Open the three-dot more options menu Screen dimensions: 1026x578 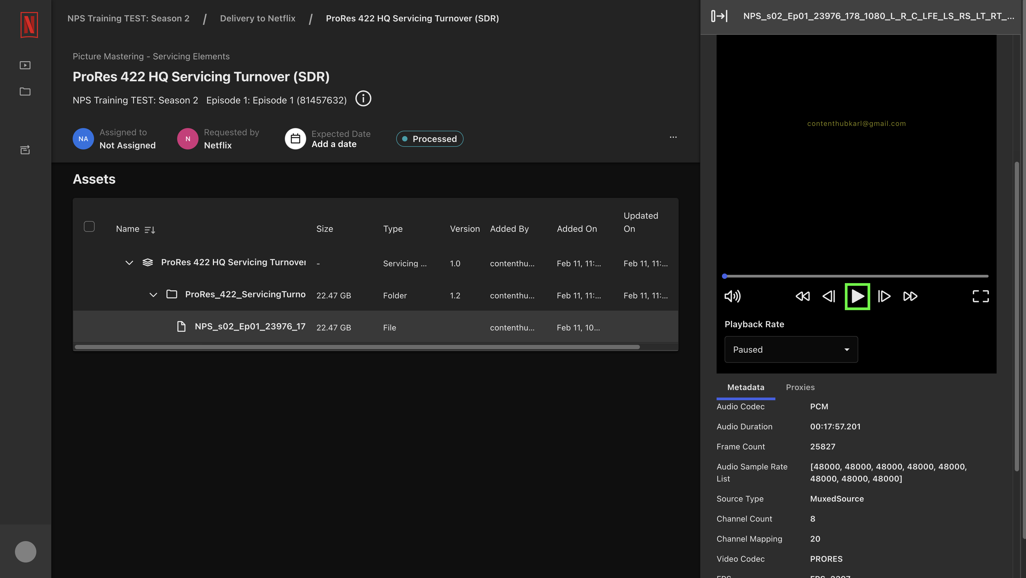coord(673,137)
